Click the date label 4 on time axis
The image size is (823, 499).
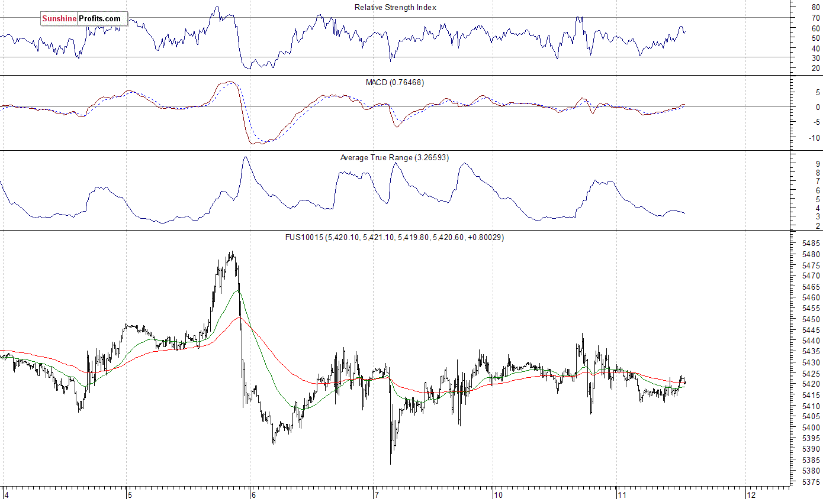tap(7, 494)
